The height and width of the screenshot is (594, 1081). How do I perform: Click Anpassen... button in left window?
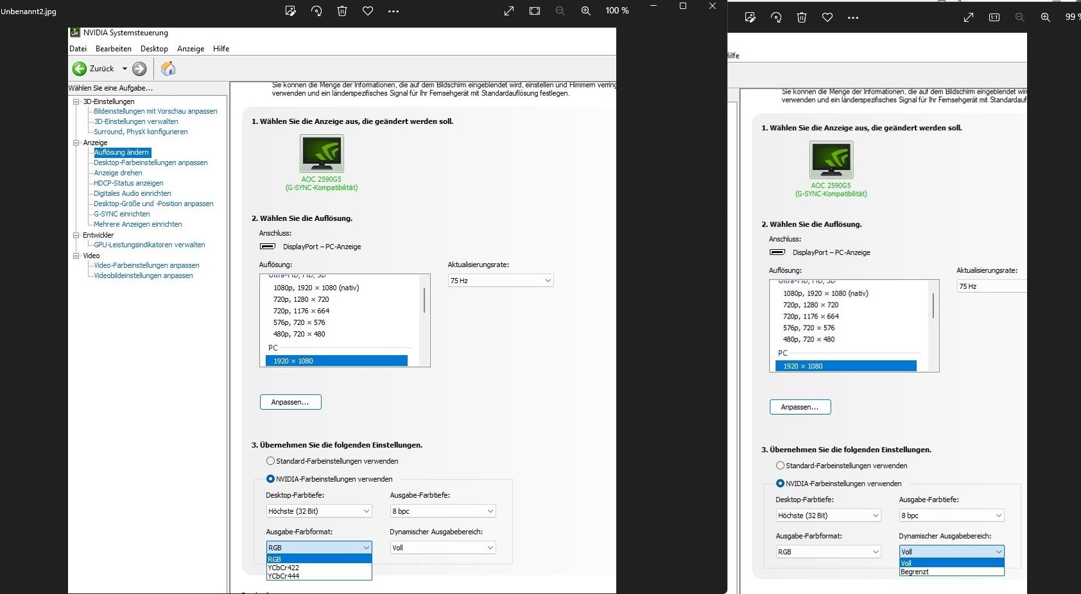[x=290, y=402]
